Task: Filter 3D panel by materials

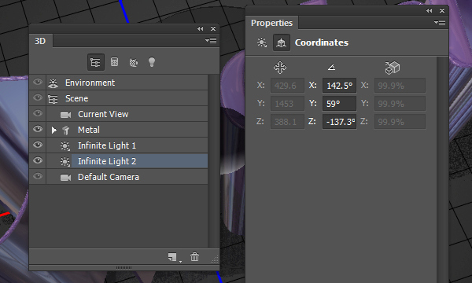Action: click(134, 62)
